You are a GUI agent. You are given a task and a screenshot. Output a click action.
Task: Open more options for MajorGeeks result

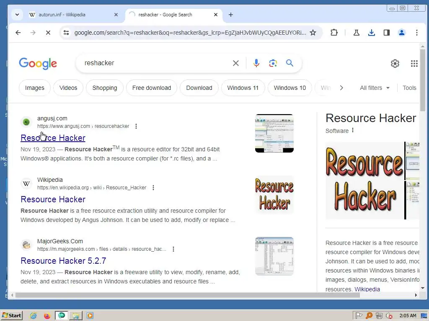click(173, 249)
